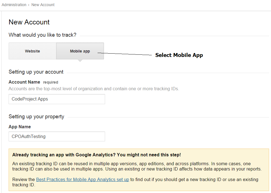Click the pointer arrow below Mobile app
This screenshot has width=271, height=193.
coord(80,61)
